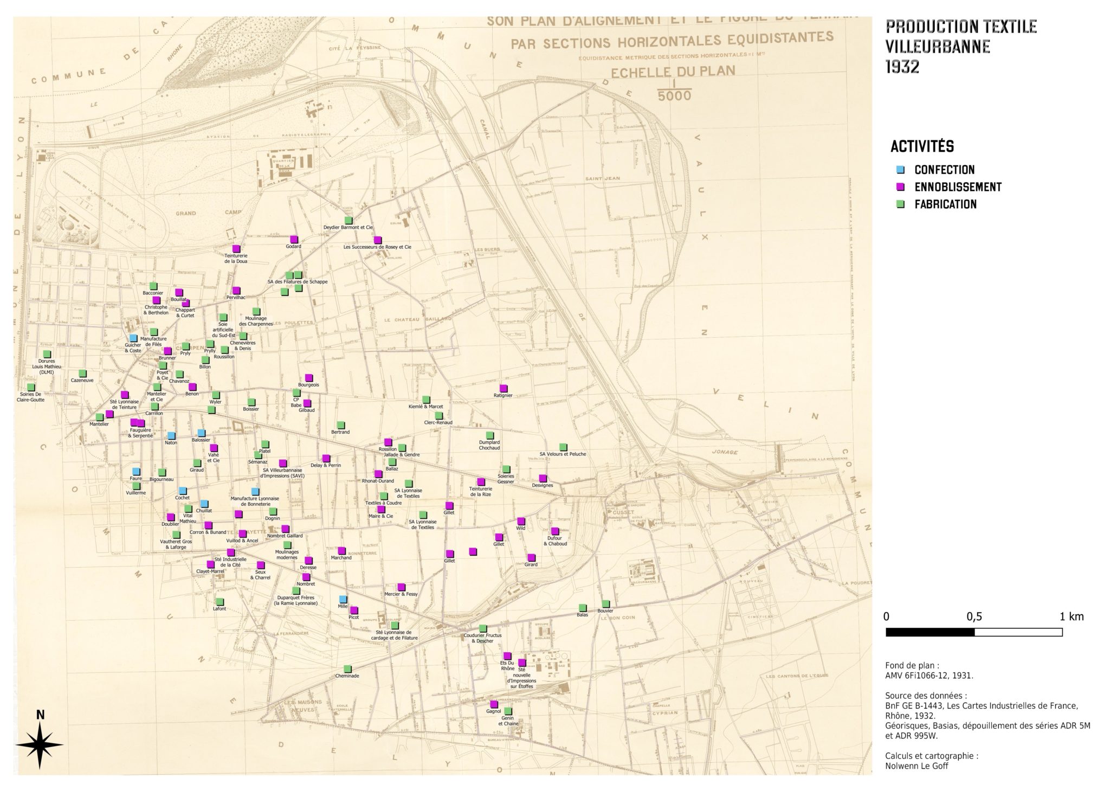This screenshot has height=785, width=1110.
Task: Select the SA Velours et Peluche marker
Action: [x=563, y=447]
